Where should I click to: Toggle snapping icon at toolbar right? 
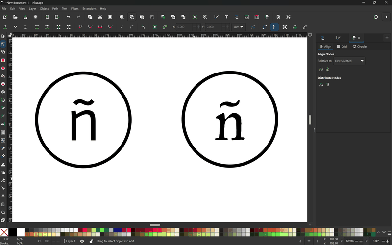point(376,17)
